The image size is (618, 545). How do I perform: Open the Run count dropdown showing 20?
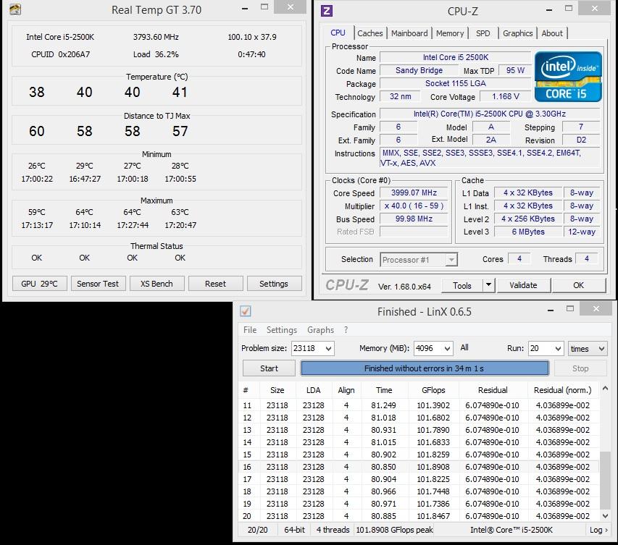pos(558,349)
